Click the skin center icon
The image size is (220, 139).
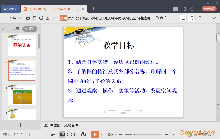(x=186, y=9)
